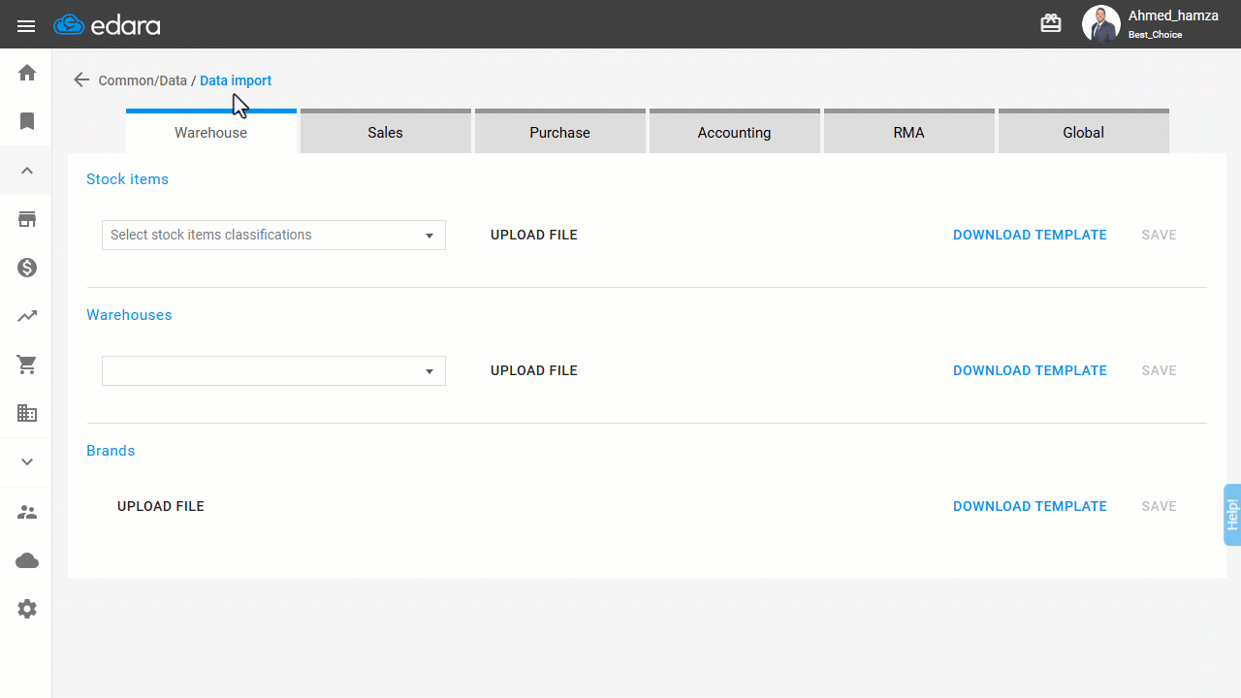Open the building company sidebar icon

27,413
